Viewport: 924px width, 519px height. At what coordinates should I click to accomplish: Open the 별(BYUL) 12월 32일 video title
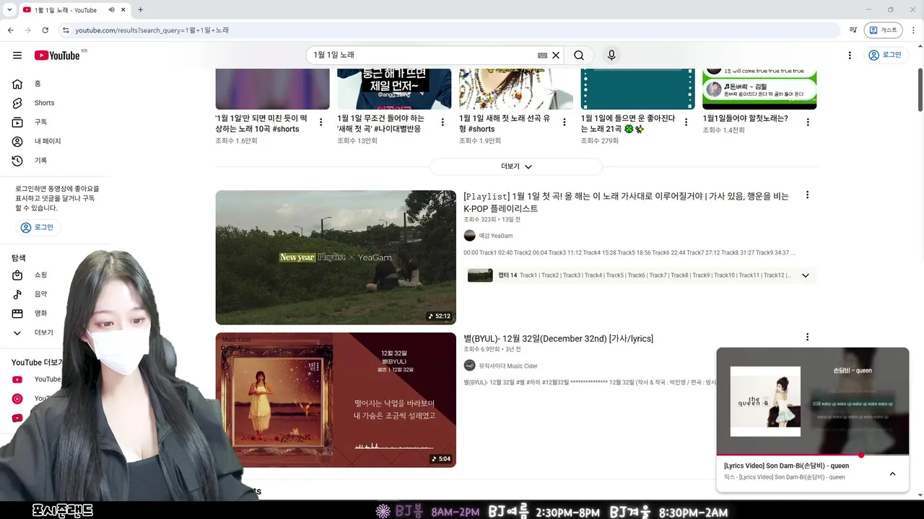[558, 339]
